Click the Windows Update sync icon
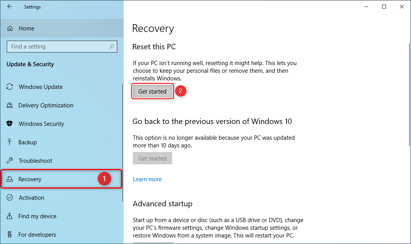 click(x=10, y=87)
